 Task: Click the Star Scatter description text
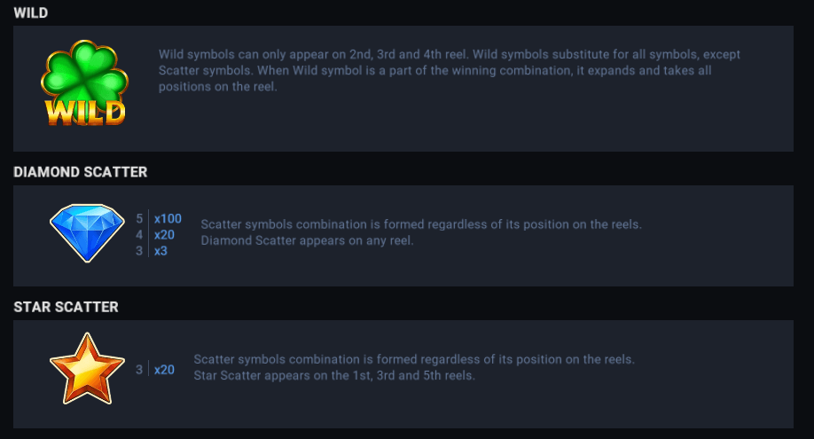(414, 359)
